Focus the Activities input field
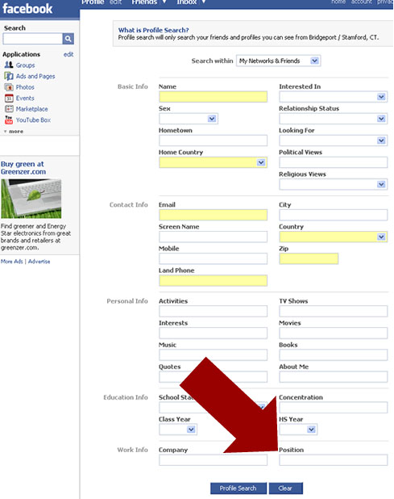 (x=213, y=311)
